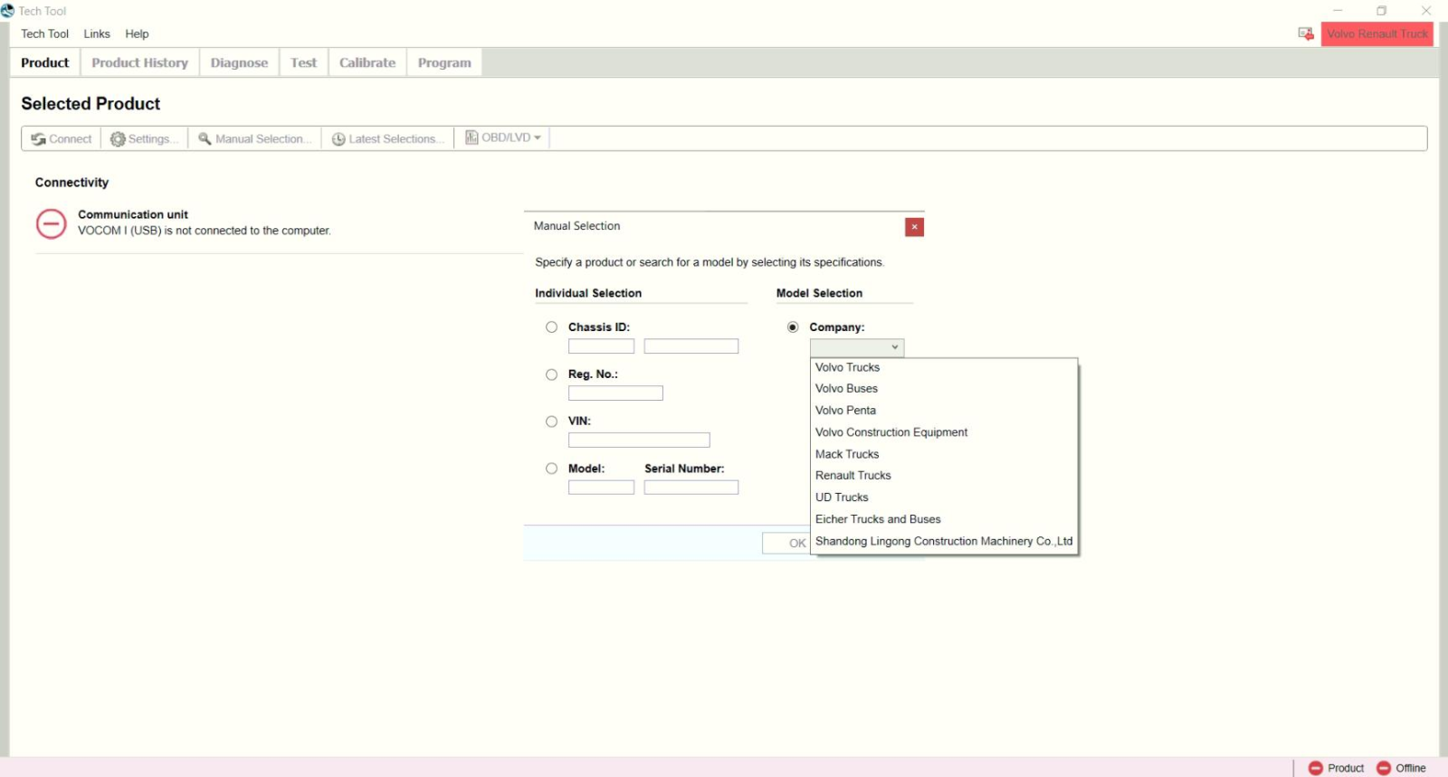Select the Model radio button

[x=551, y=469]
